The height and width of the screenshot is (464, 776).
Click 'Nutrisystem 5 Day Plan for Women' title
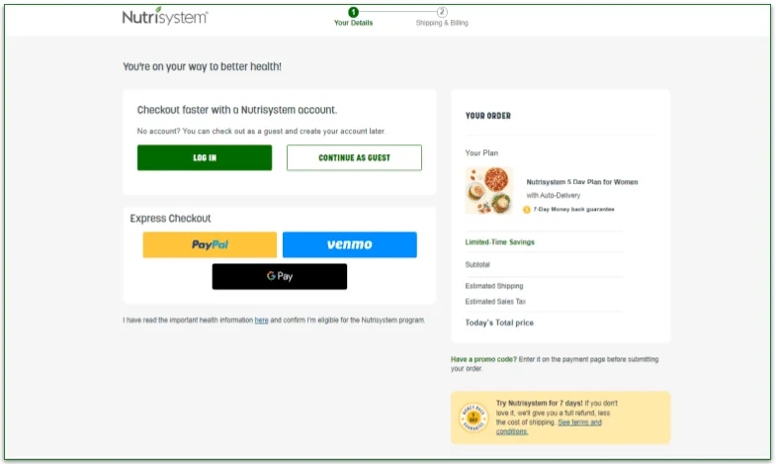(582, 182)
